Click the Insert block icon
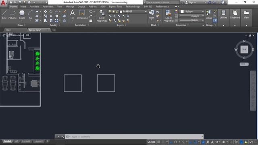The image size is (258, 145). tap(152, 14)
